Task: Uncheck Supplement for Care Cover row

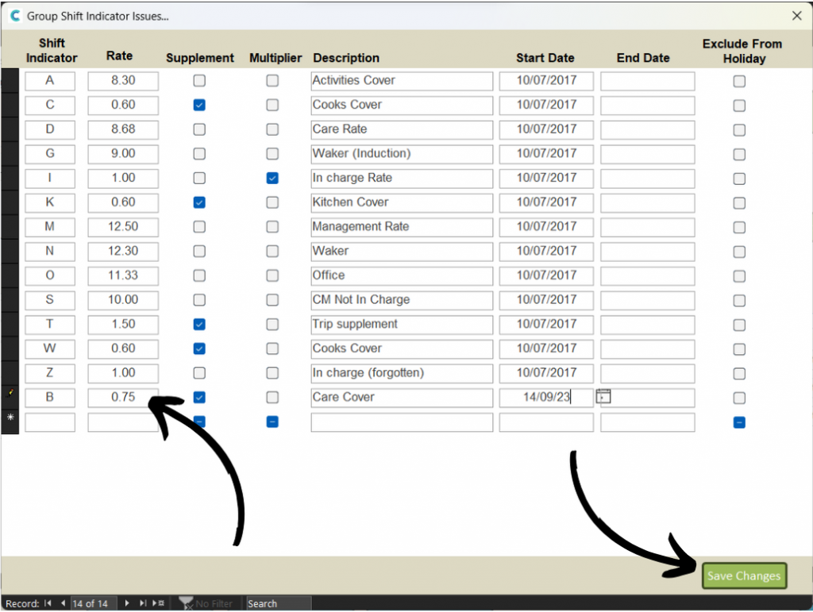Action: click(x=199, y=398)
